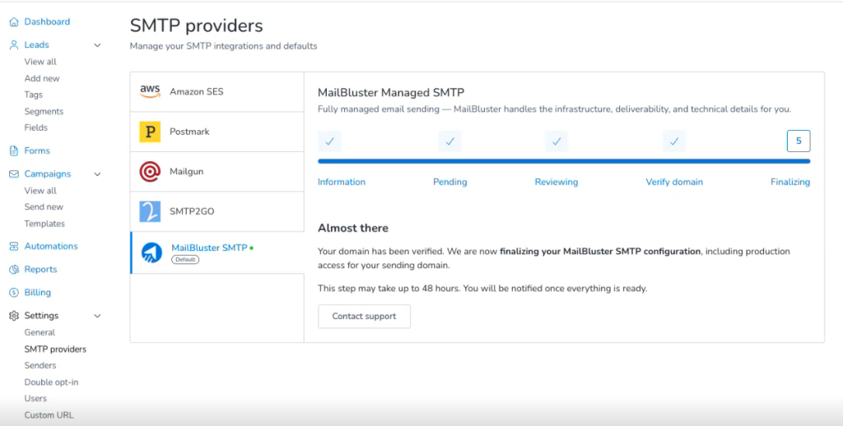This screenshot has height=426, width=843.
Task: Click the Reviewing step checkmark
Action: click(x=557, y=141)
